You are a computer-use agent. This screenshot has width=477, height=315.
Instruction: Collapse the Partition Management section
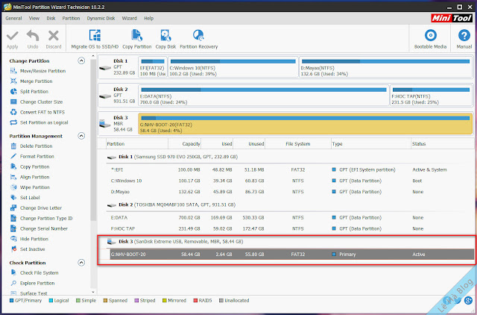point(81,136)
